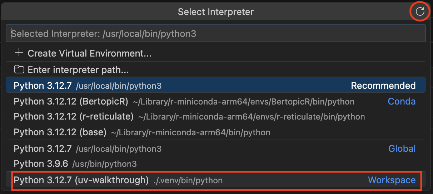Viewport: 433px width, 194px height.
Task: Pick the Python 3.12.12 (r-reticulate) interpreter
Action: coord(74,117)
